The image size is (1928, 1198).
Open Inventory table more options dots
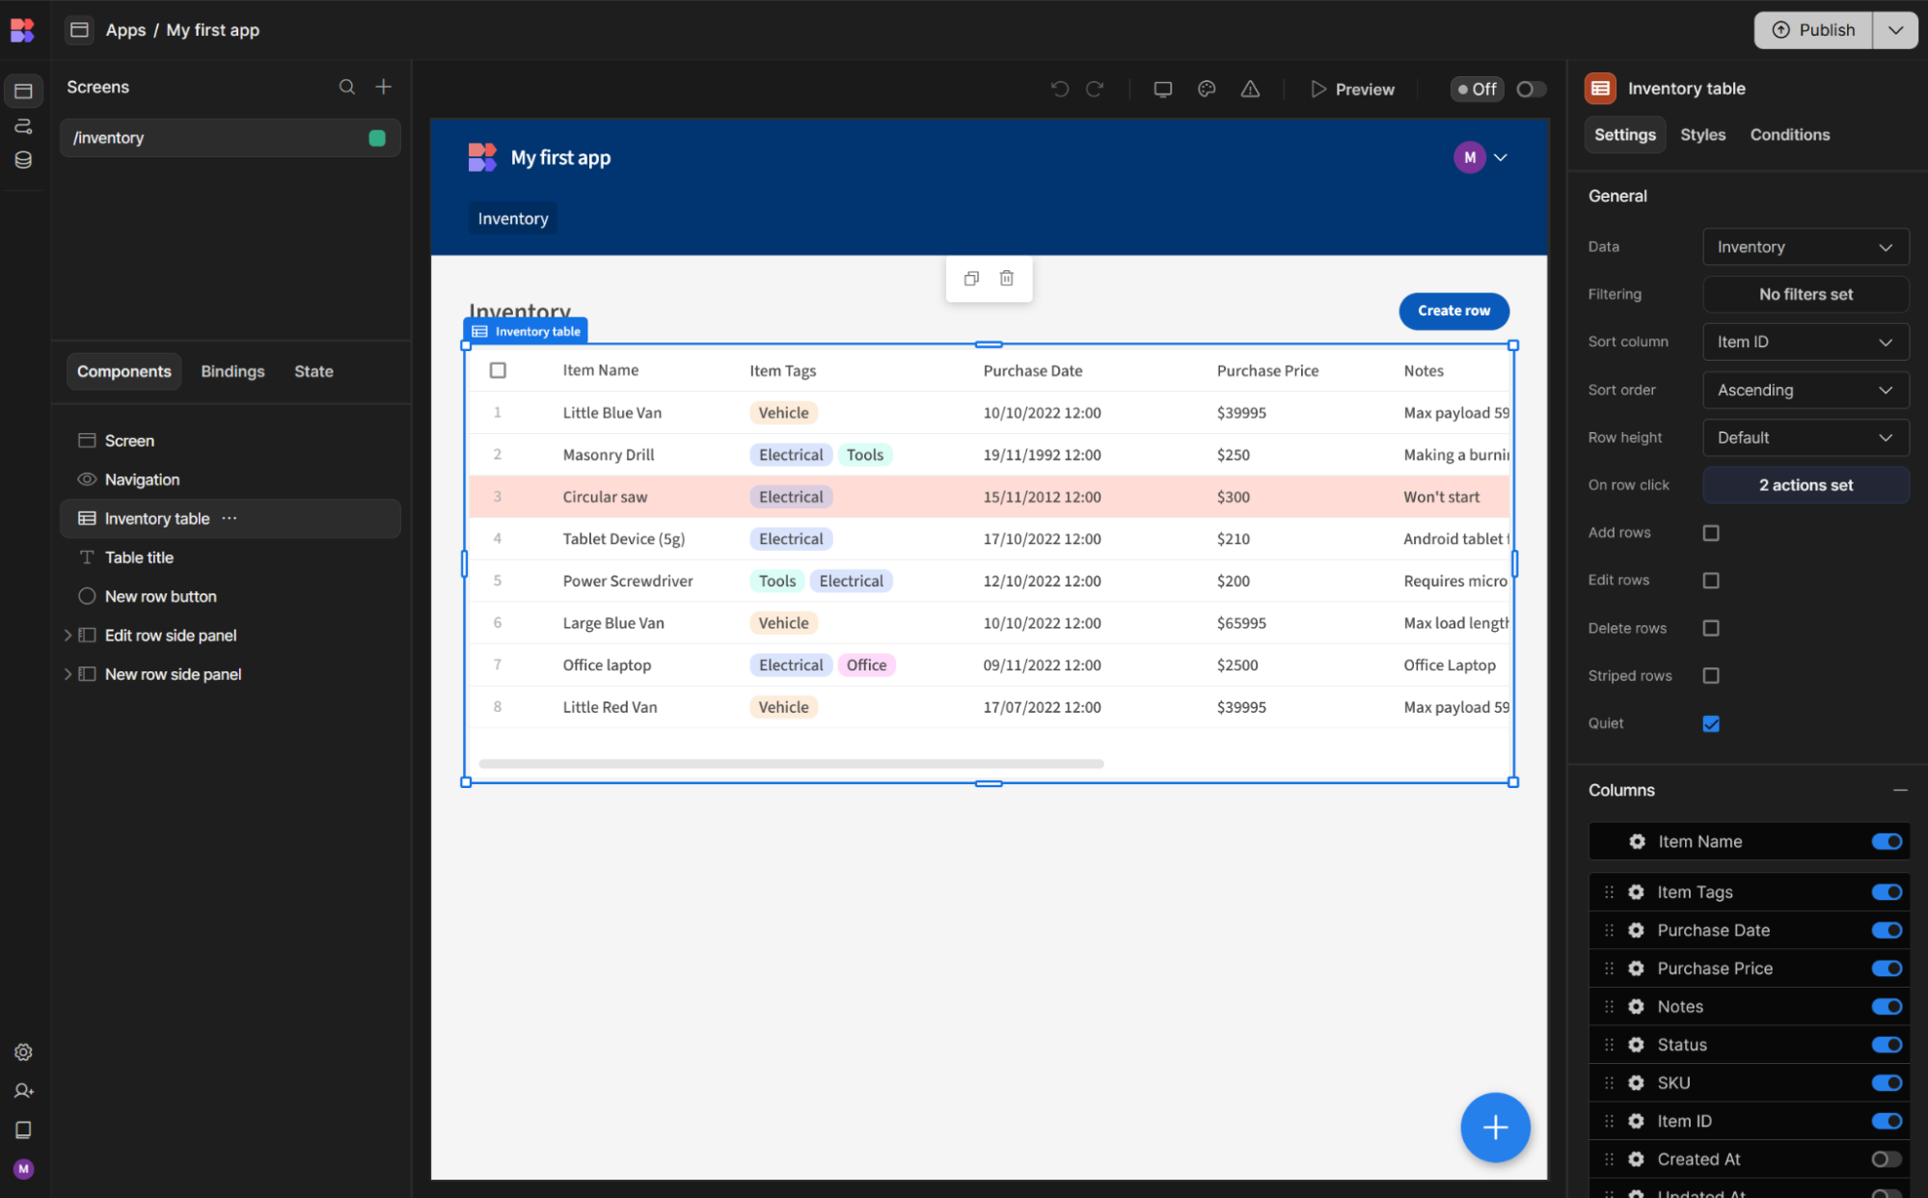tap(230, 518)
